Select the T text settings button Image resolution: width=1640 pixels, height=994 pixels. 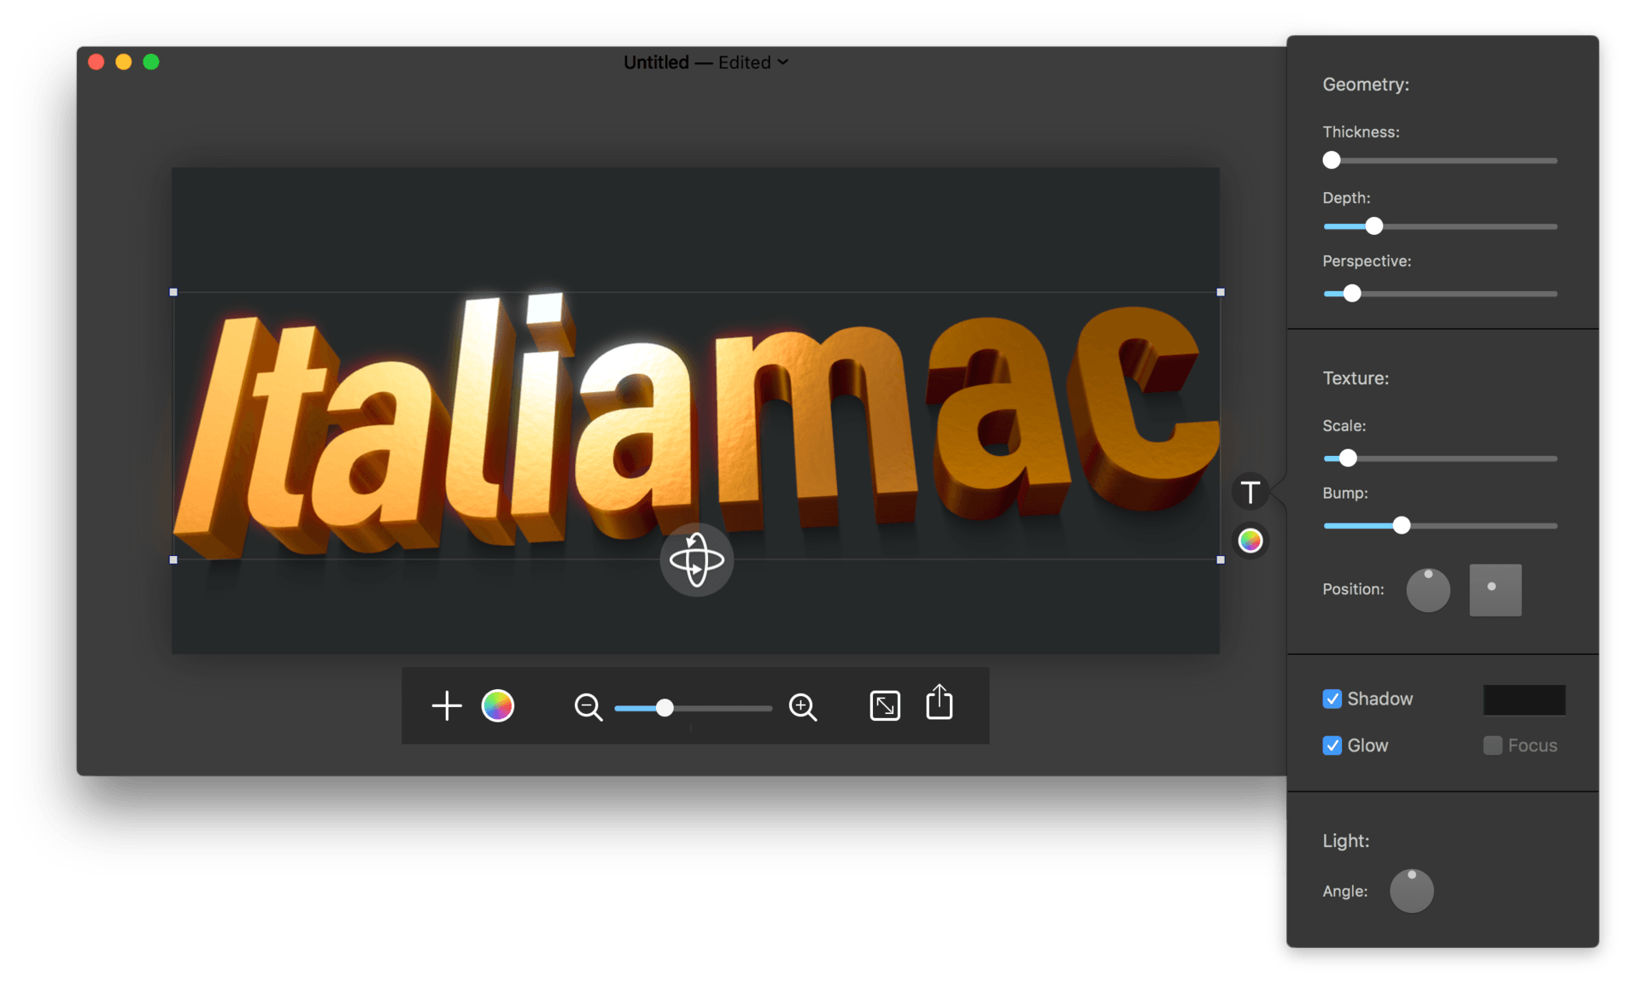[x=1250, y=492]
